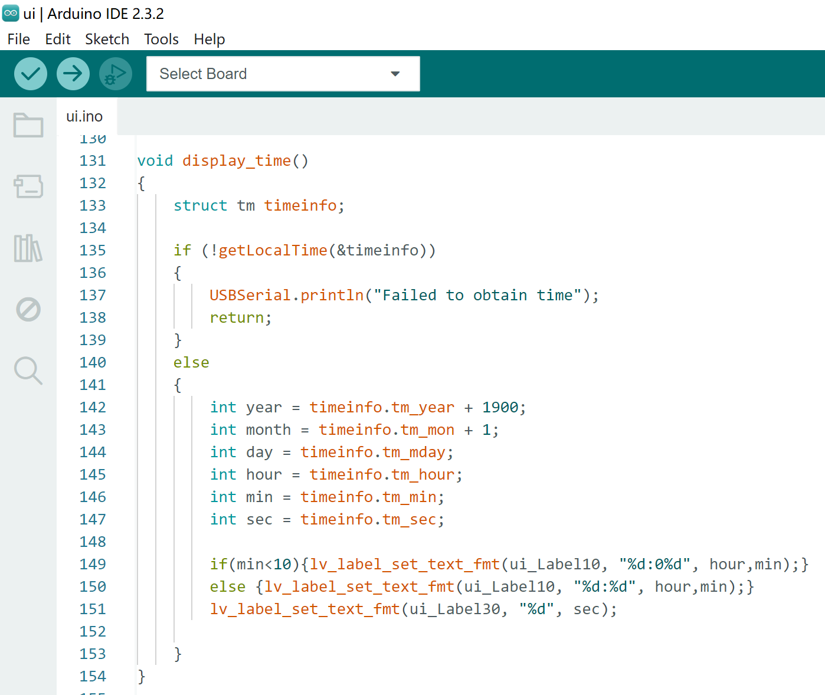Click the "Failed to obtain time" string
The image size is (825, 695).
point(478,295)
